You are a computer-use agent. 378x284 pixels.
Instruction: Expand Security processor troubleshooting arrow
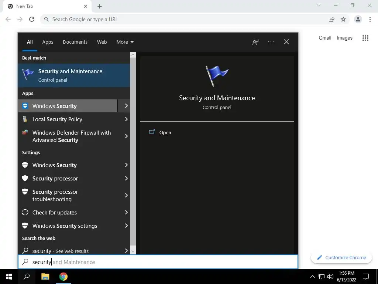point(126,195)
